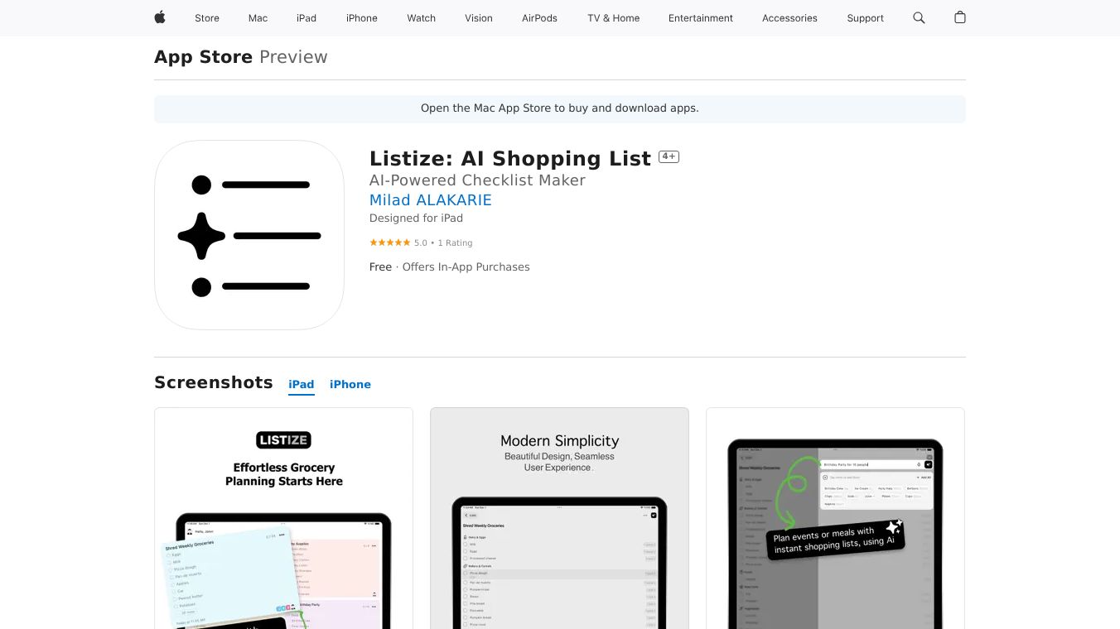Open the iPad menu item in the nav bar
The image size is (1120, 629).
tap(307, 18)
